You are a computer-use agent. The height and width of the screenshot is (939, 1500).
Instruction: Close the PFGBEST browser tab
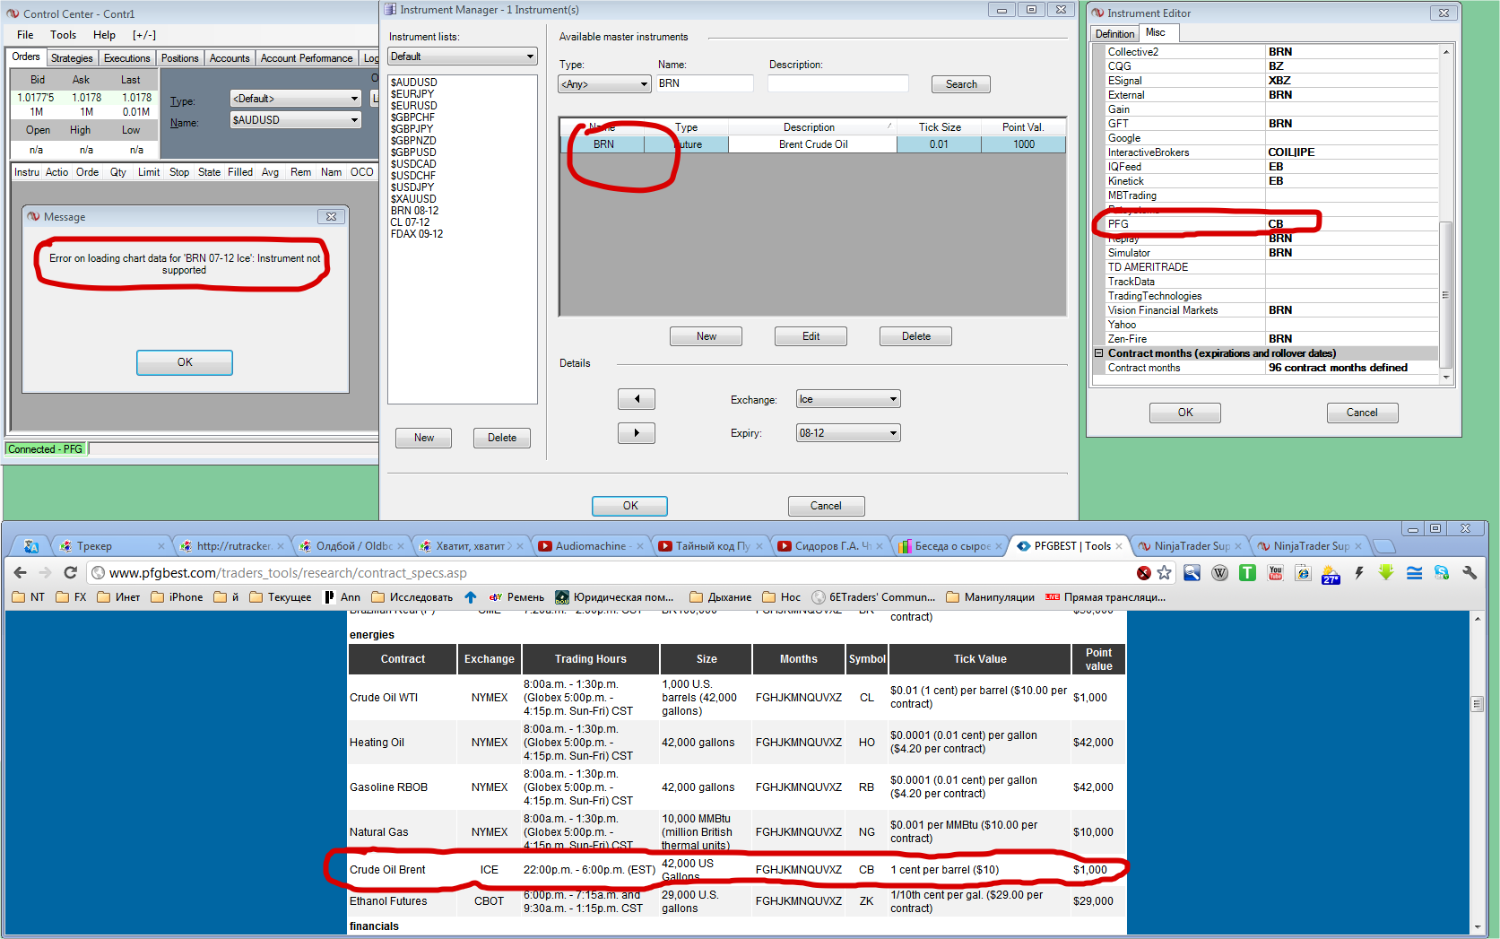coord(1119,546)
